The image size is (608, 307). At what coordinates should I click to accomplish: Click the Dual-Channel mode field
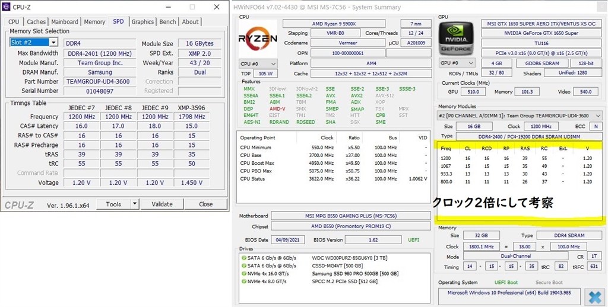pos(516,256)
